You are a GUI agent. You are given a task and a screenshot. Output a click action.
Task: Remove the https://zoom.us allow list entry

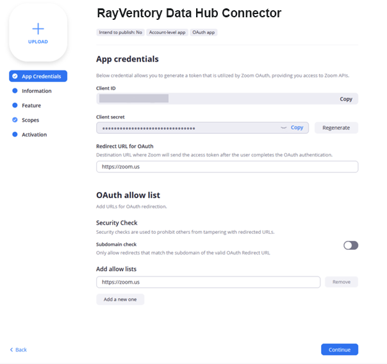coord(341,282)
